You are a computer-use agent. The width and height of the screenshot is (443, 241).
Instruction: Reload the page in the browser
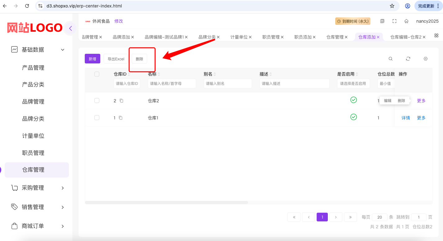pyautogui.click(x=27, y=6)
